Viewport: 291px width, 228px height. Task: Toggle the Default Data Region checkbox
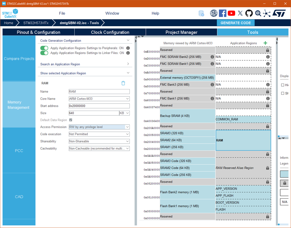[x=71, y=120]
